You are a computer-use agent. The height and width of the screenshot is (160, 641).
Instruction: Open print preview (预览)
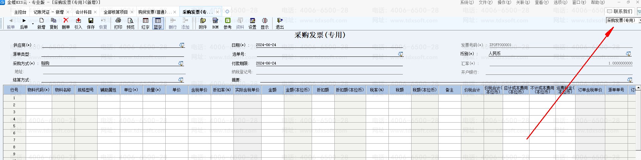(130, 24)
